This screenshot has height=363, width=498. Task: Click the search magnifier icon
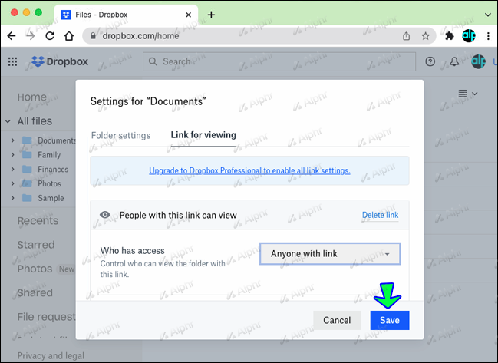tap(153, 61)
